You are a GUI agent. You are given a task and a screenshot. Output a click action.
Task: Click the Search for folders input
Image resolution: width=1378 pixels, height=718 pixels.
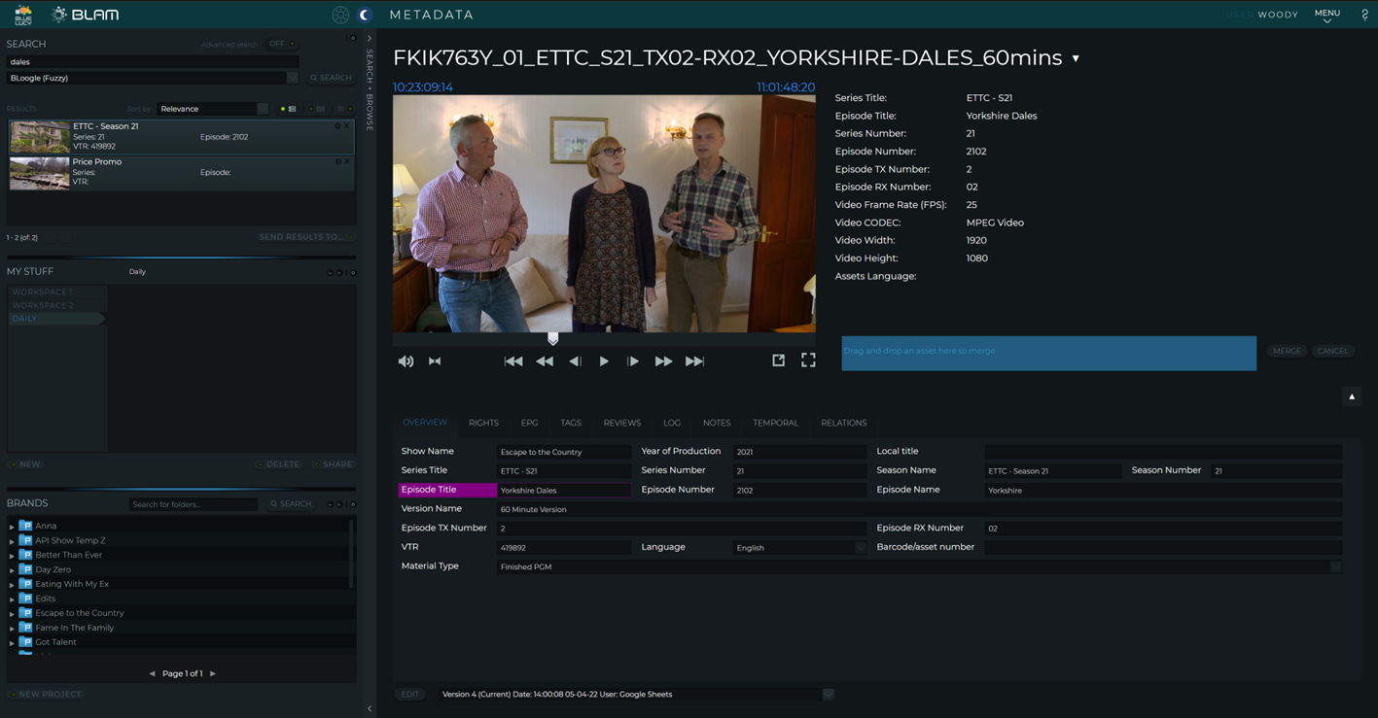[x=194, y=504]
